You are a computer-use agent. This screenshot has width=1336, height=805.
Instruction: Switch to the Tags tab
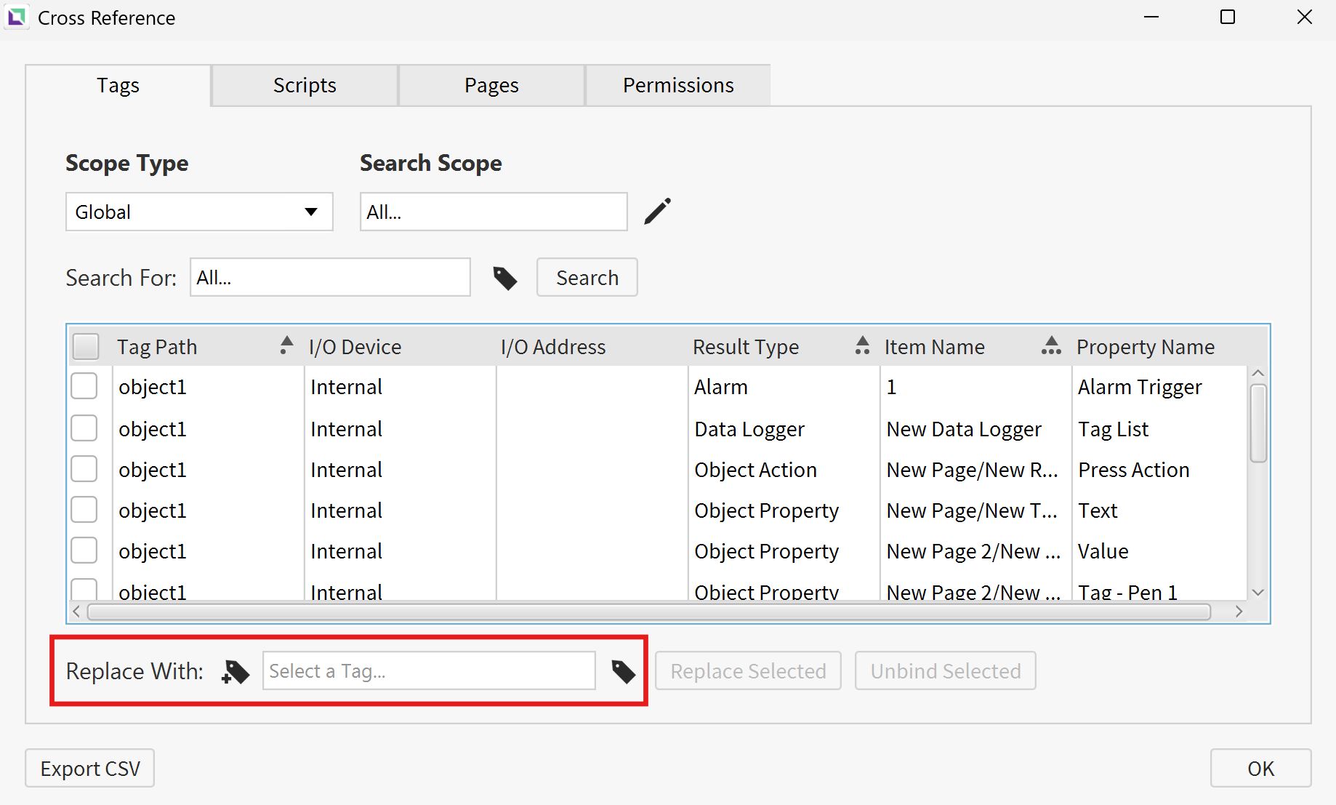click(x=118, y=85)
